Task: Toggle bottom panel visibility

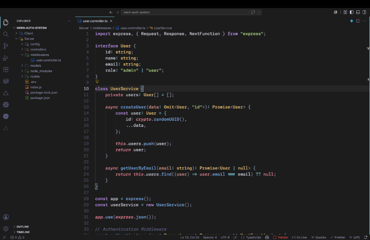Action: [358, 12]
